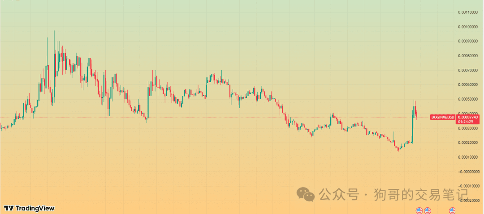Open the middle US economic event flag

[x=427, y=211]
